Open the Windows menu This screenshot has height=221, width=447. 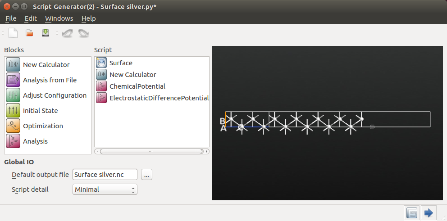click(59, 18)
